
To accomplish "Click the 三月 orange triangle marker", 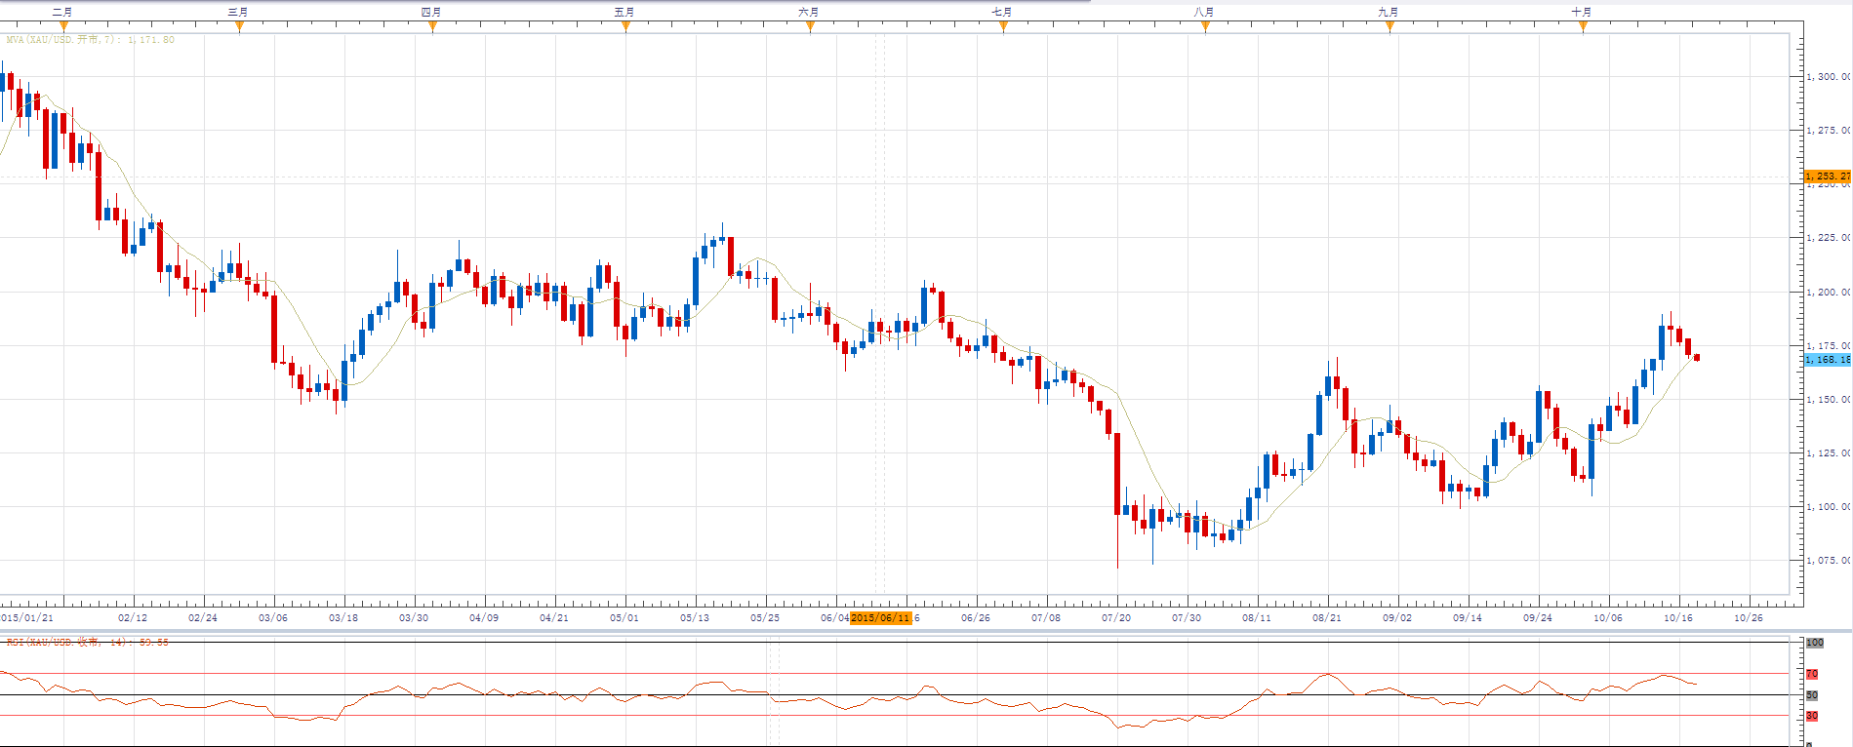I will coord(239,25).
